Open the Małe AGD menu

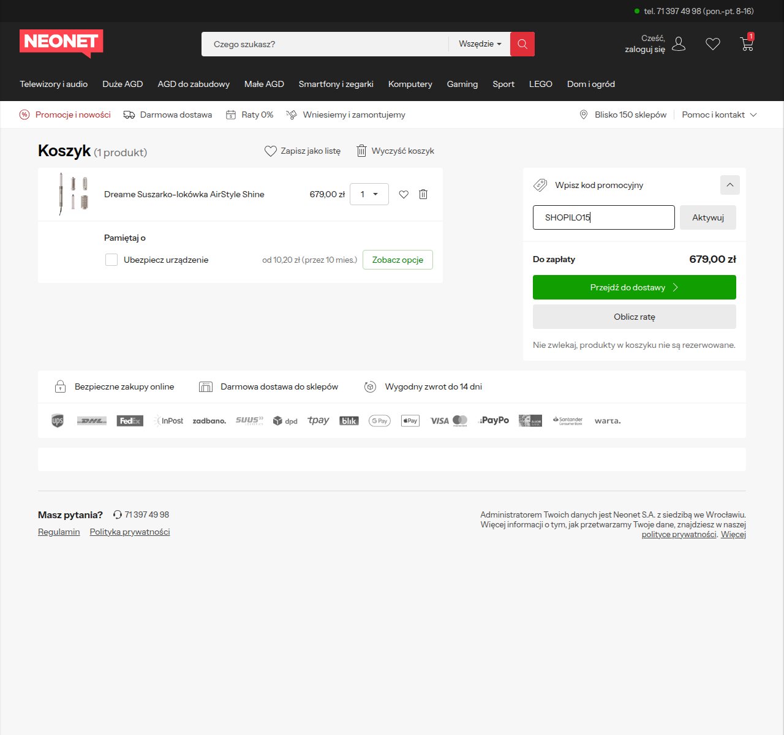coord(264,84)
